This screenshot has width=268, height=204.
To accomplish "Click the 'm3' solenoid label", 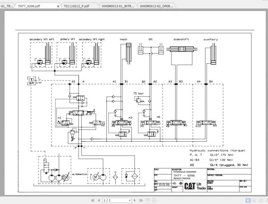I will pyautogui.click(x=130, y=118).
